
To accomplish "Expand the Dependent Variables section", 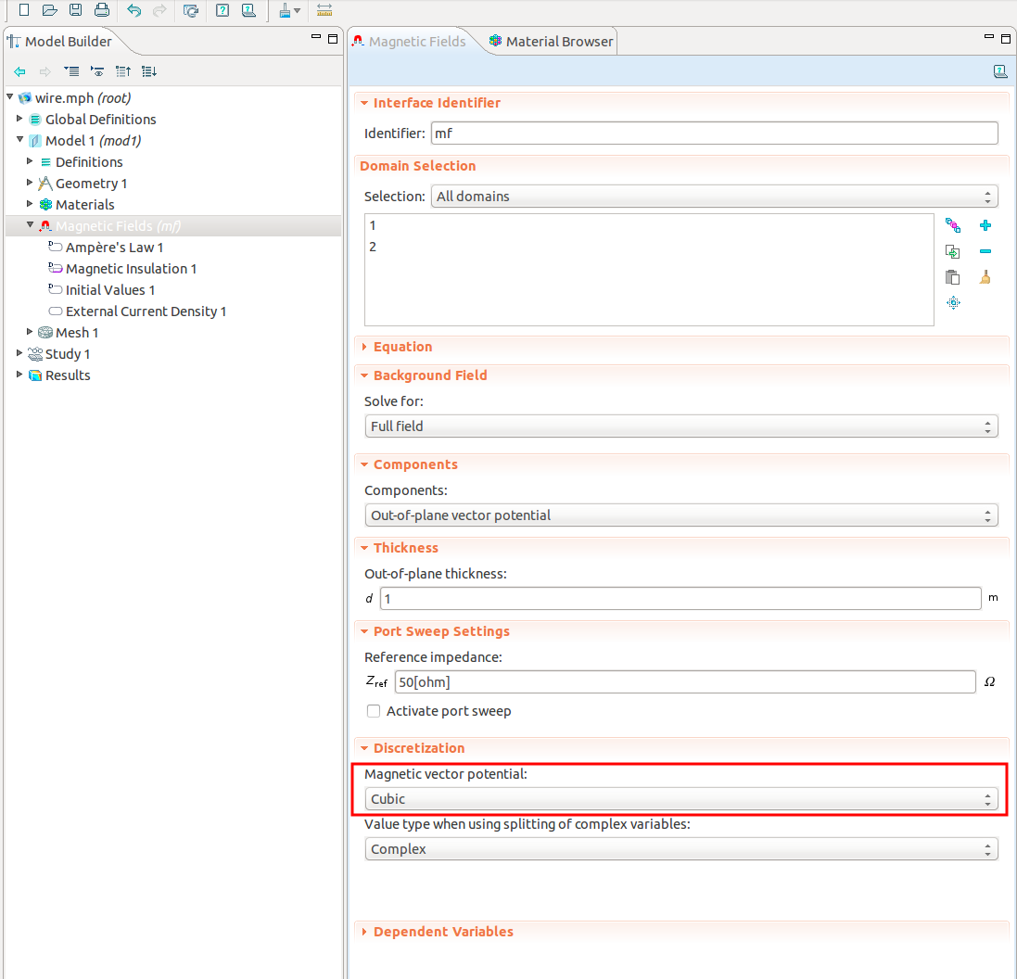I will pyautogui.click(x=443, y=932).
